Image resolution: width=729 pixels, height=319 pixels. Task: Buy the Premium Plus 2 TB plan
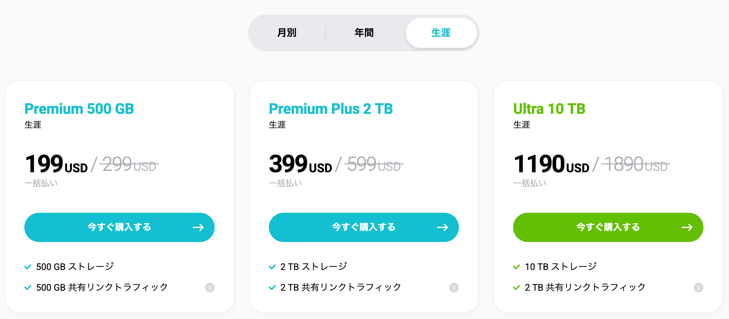coord(363,227)
